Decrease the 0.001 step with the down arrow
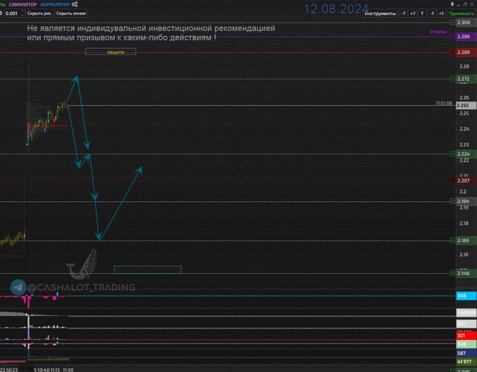Viewport: 477px width, 372px height. click(22, 15)
